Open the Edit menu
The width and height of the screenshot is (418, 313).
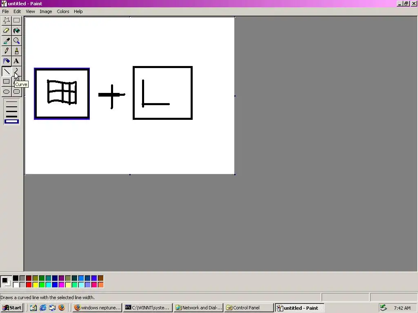(17, 11)
